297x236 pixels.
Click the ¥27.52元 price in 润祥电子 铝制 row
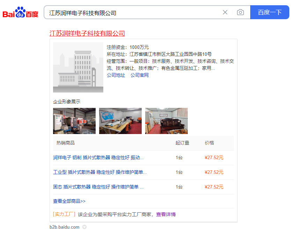pos(214,157)
